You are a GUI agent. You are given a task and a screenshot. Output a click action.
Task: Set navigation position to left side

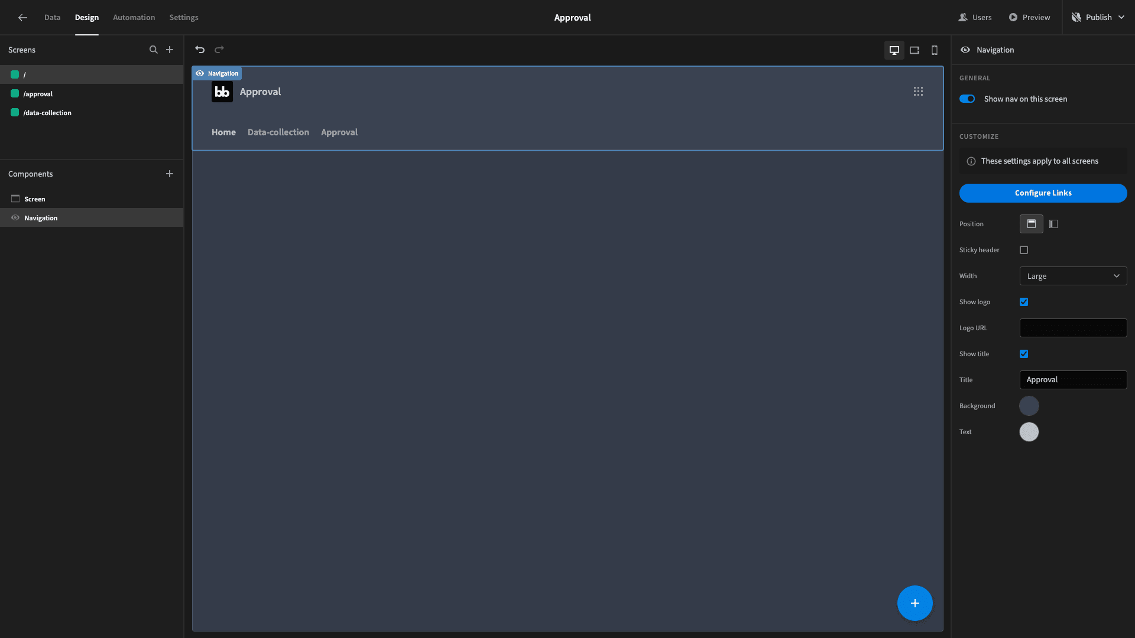[x=1053, y=224]
